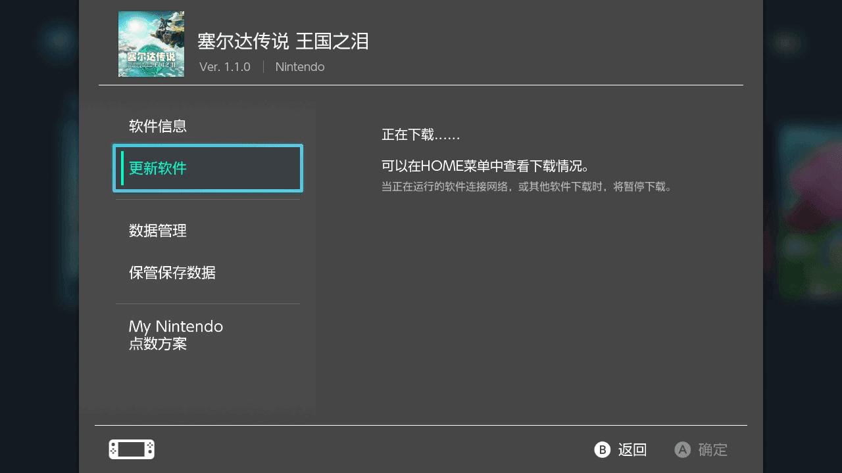This screenshot has width=842, height=473.
Task: Click the B 返回 back button
Action: [x=620, y=450]
